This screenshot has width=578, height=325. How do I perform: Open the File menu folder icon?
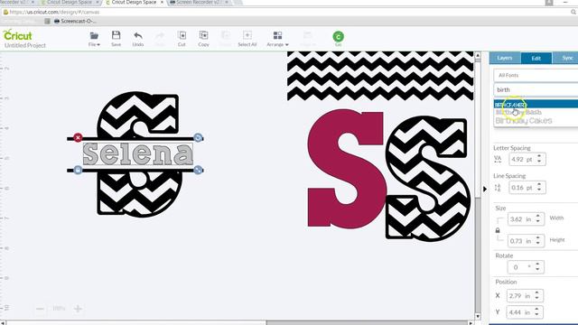point(94,36)
